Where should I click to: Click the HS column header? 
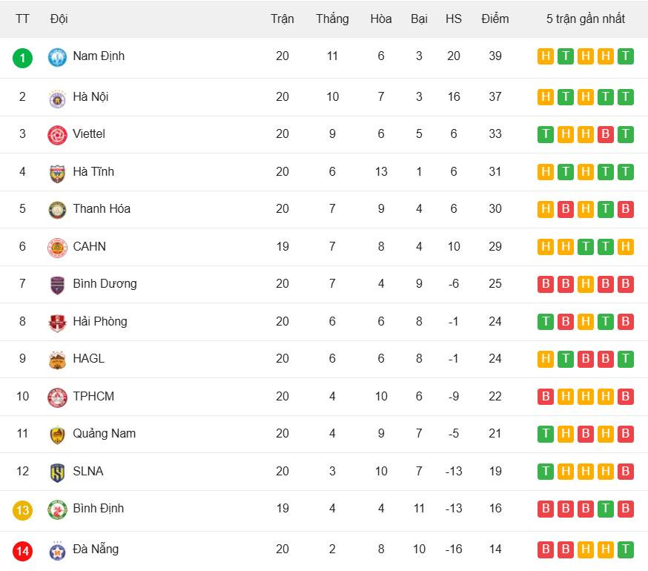click(454, 19)
